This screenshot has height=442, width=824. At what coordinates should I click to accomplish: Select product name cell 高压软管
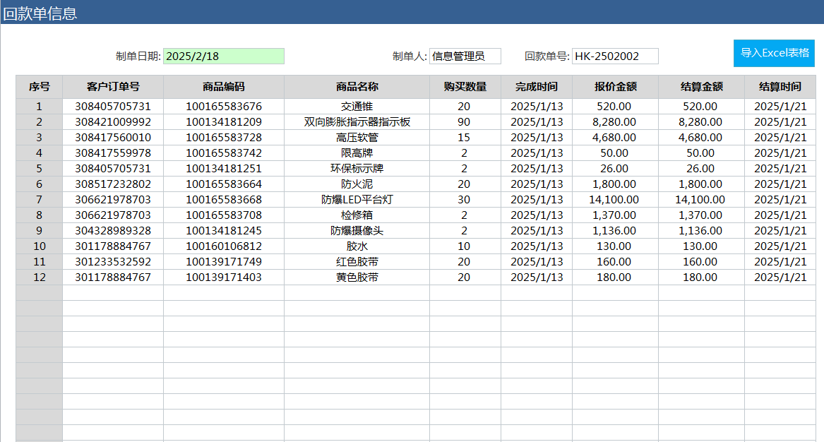point(357,138)
